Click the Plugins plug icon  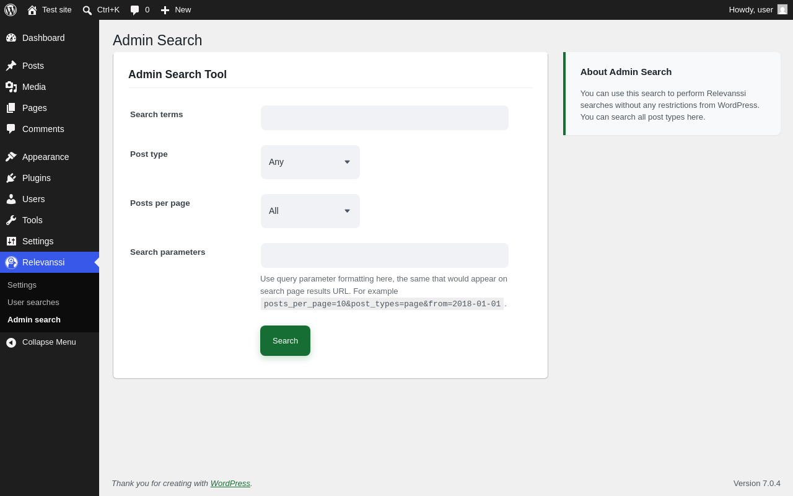point(11,178)
